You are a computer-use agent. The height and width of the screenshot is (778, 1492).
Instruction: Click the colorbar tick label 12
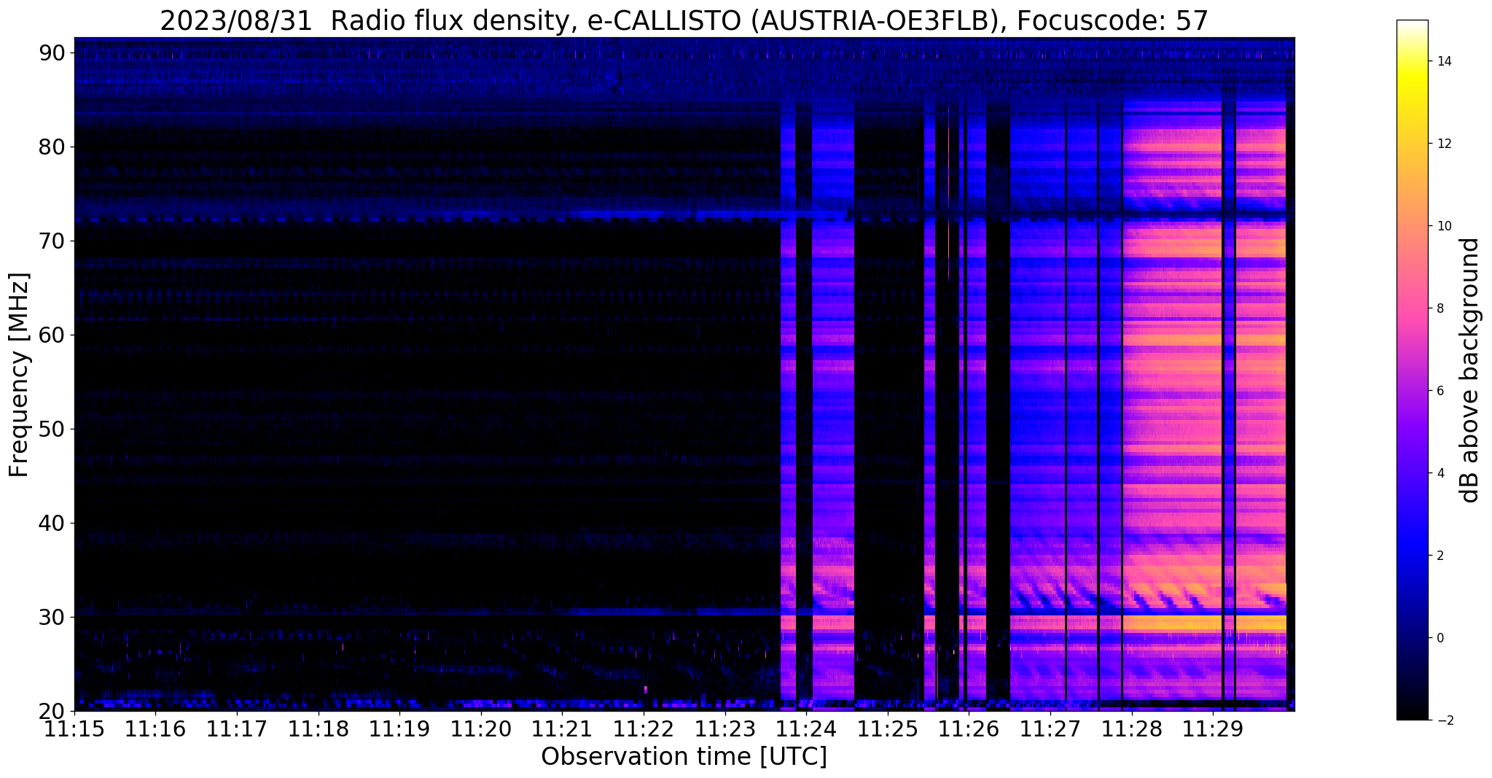1443,144
